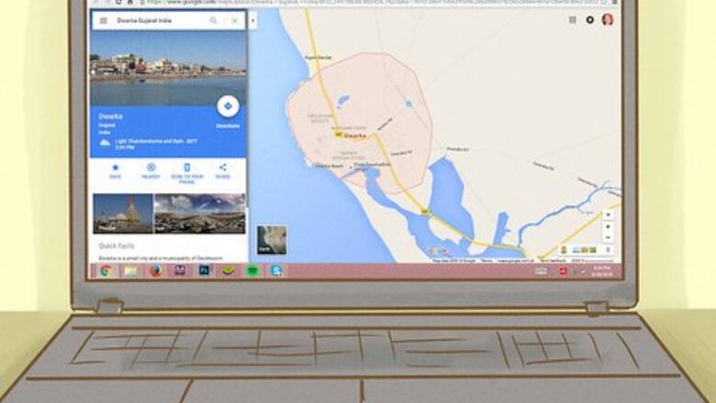The width and height of the screenshot is (716, 403).
Task: Click the Quick facts heading
Action: [117, 245]
